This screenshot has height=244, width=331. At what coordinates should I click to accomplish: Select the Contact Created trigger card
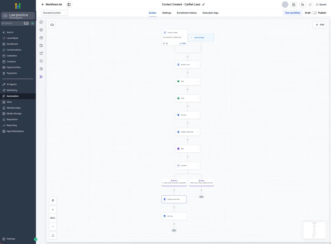coord(174,37)
